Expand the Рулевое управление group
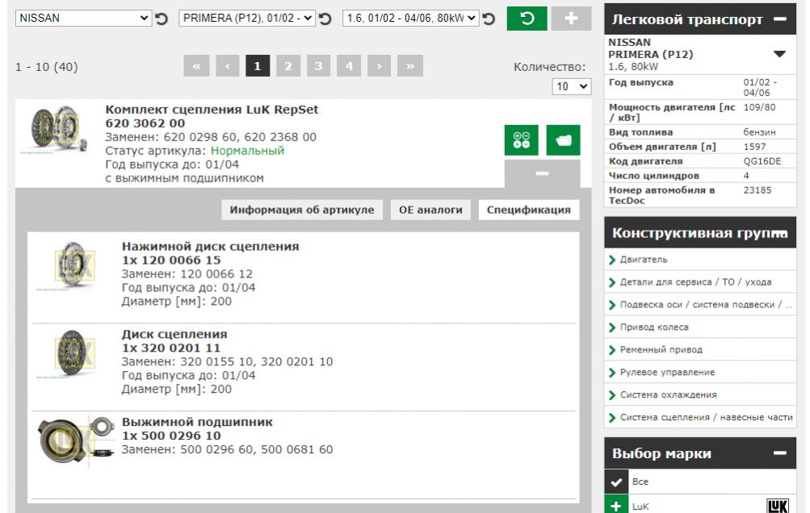Image resolution: width=810 pixels, height=513 pixels. (700, 372)
